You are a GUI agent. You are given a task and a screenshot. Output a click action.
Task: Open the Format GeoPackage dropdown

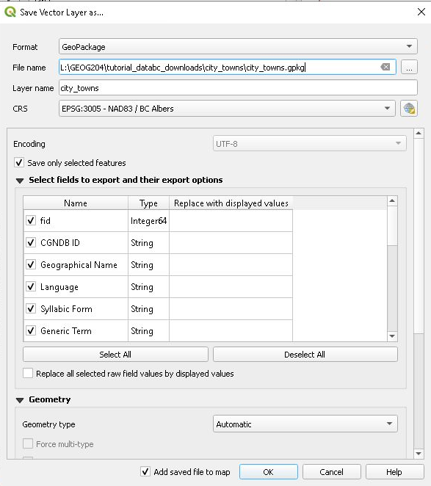coord(238,47)
